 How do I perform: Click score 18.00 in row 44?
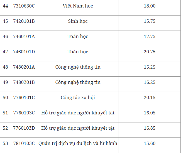point(150,6)
